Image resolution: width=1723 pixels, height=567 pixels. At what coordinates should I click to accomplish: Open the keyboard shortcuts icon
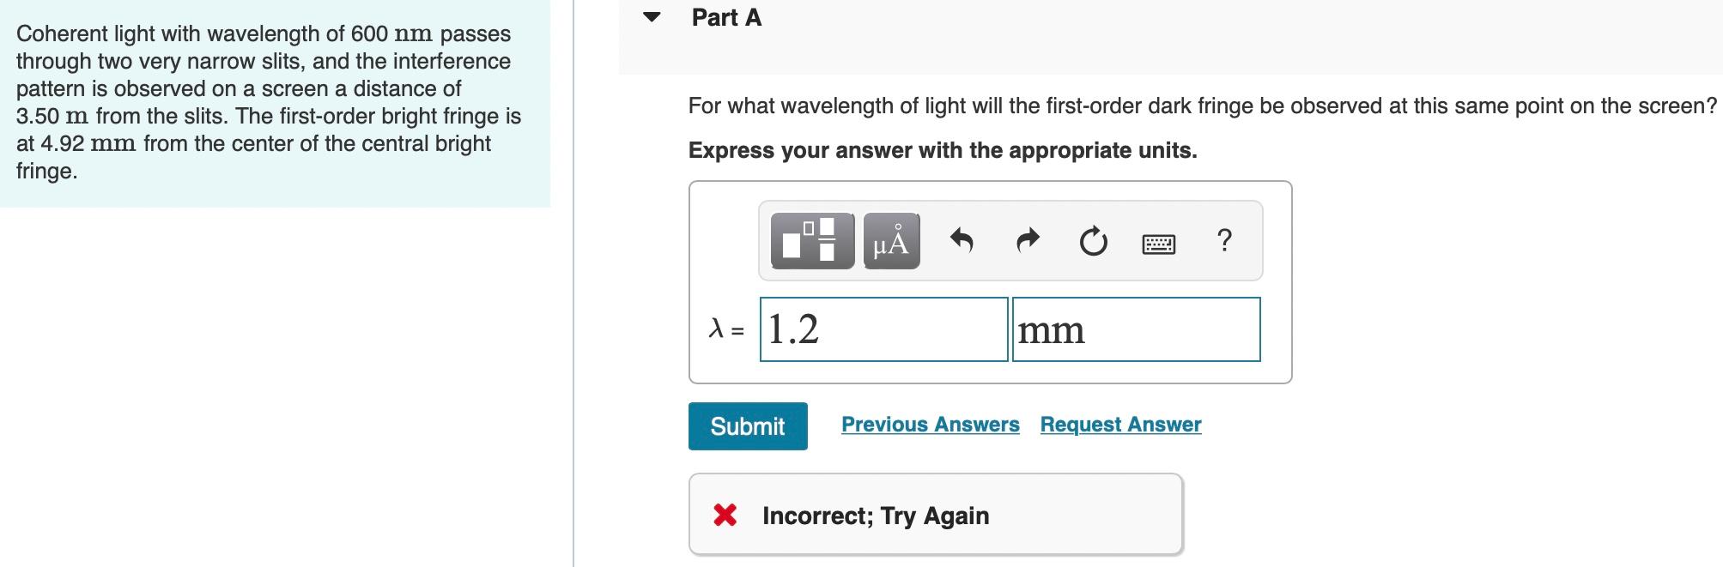click(x=1157, y=243)
